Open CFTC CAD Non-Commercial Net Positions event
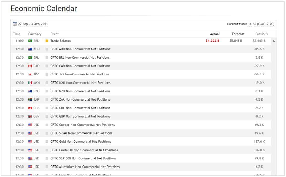This screenshot has width=286, height=177. click(x=80, y=66)
